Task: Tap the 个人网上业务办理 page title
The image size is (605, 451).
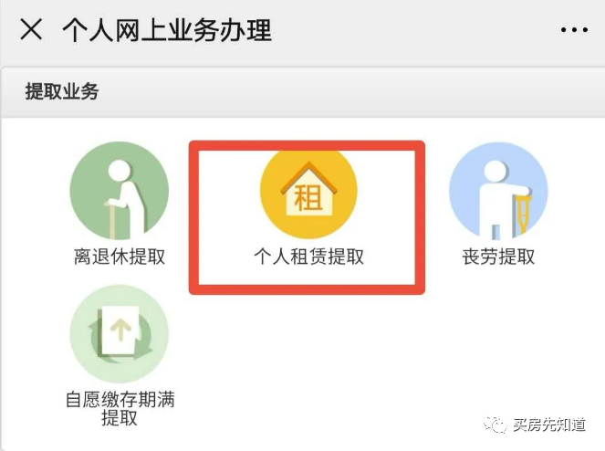Action: pos(167,30)
